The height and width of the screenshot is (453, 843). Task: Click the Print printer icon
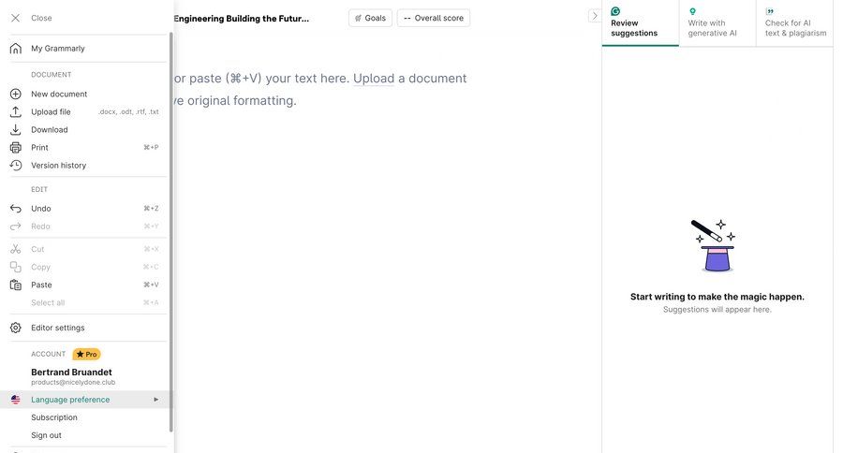(x=16, y=147)
